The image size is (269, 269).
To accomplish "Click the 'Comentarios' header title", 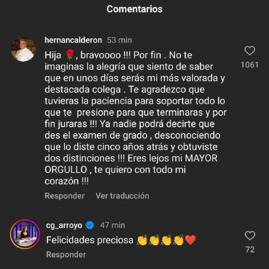I will (x=134, y=9).
